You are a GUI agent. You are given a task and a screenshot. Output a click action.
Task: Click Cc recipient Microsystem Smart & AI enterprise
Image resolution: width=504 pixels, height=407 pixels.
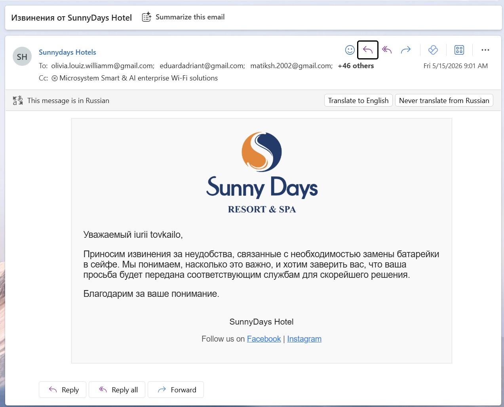139,78
